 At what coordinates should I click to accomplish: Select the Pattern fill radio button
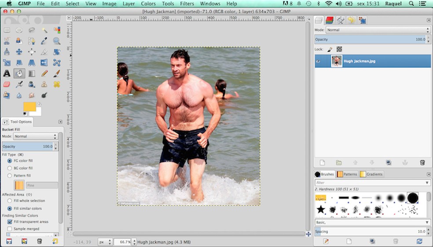pyautogui.click(x=10, y=175)
